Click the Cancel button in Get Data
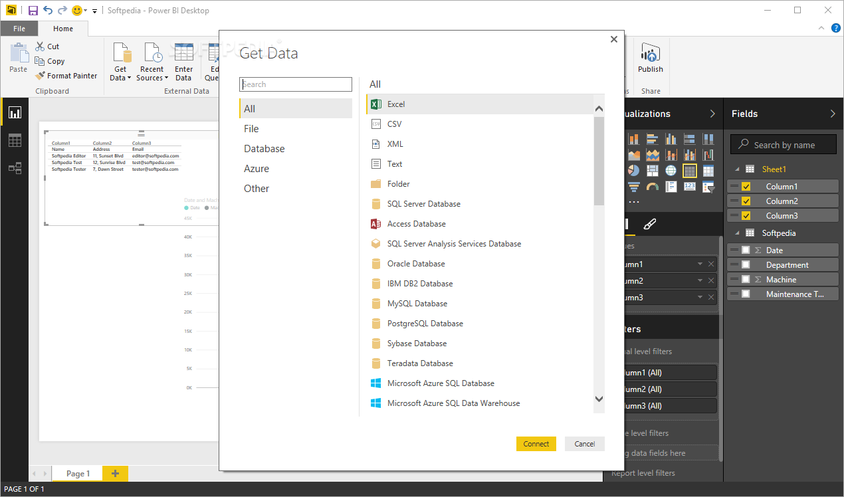 [x=585, y=444]
